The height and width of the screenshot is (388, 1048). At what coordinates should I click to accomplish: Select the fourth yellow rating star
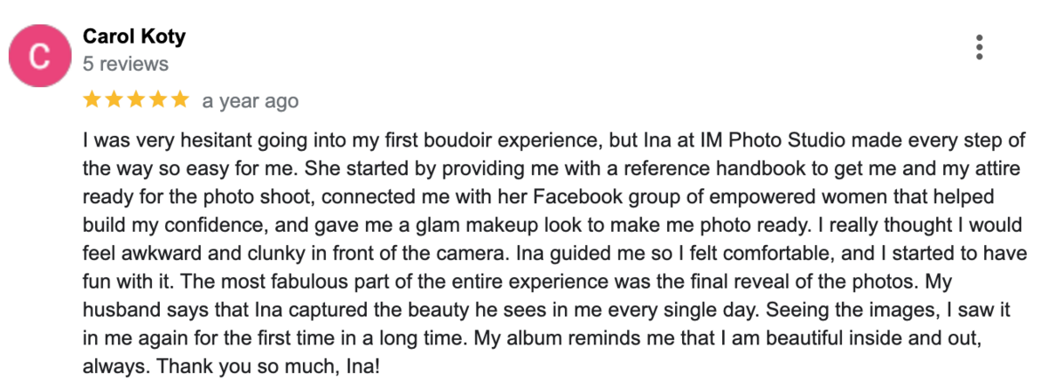pos(157,100)
